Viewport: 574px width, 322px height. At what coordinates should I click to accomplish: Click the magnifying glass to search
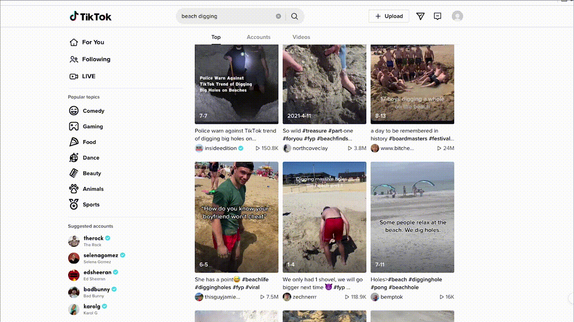295,16
